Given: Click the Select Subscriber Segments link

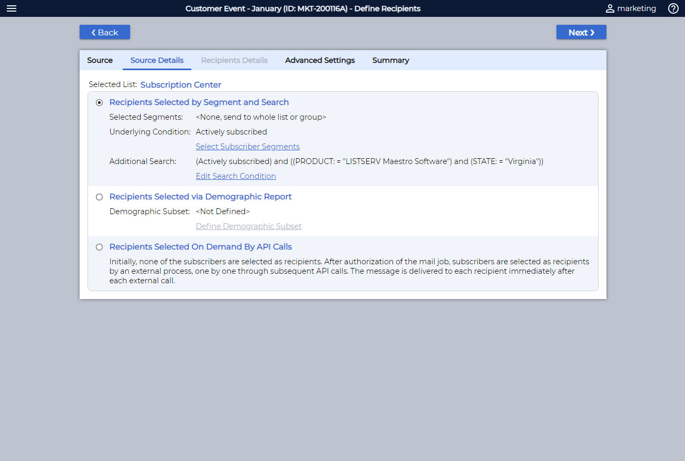Looking at the screenshot, I should click(247, 147).
